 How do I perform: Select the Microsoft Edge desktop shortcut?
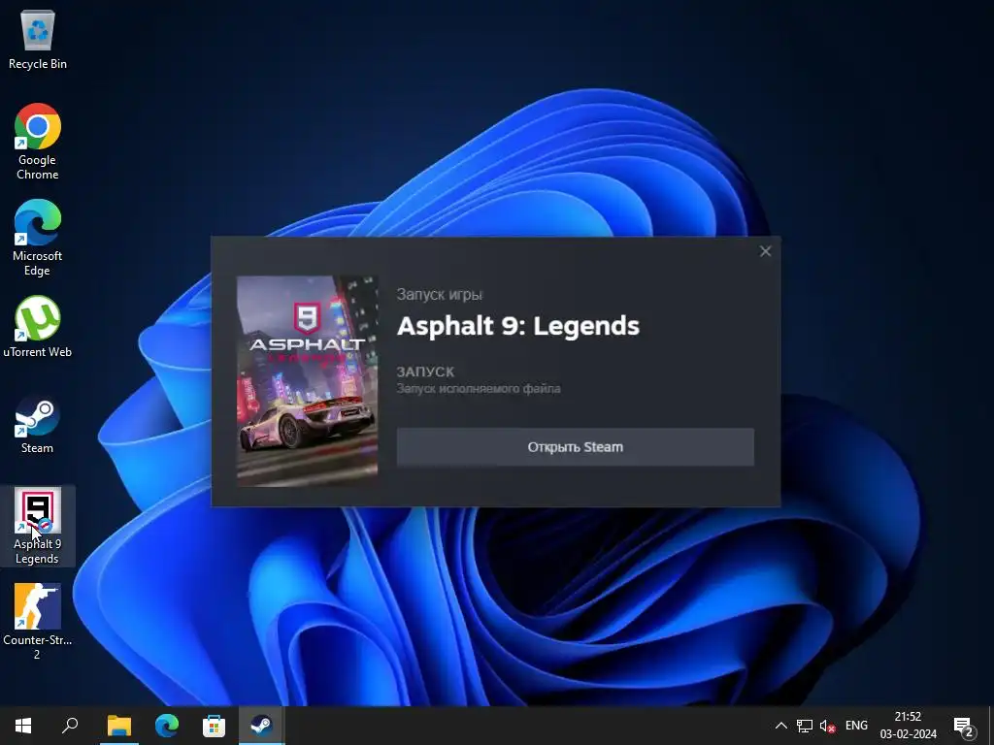(38, 237)
